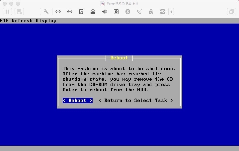Toggle the Bluetooth device icon
Viewport: 239px width, 151px height.
click(x=128, y=12)
